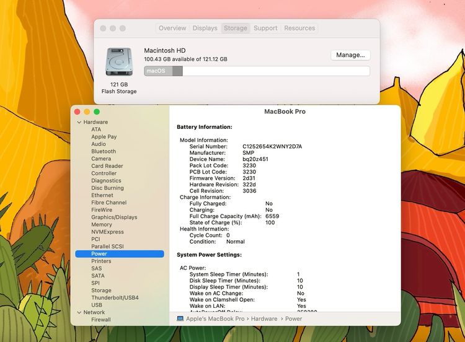Select Storage in the Hardware sidebar list
The width and height of the screenshot is (465, 342).
click(101, 291)
